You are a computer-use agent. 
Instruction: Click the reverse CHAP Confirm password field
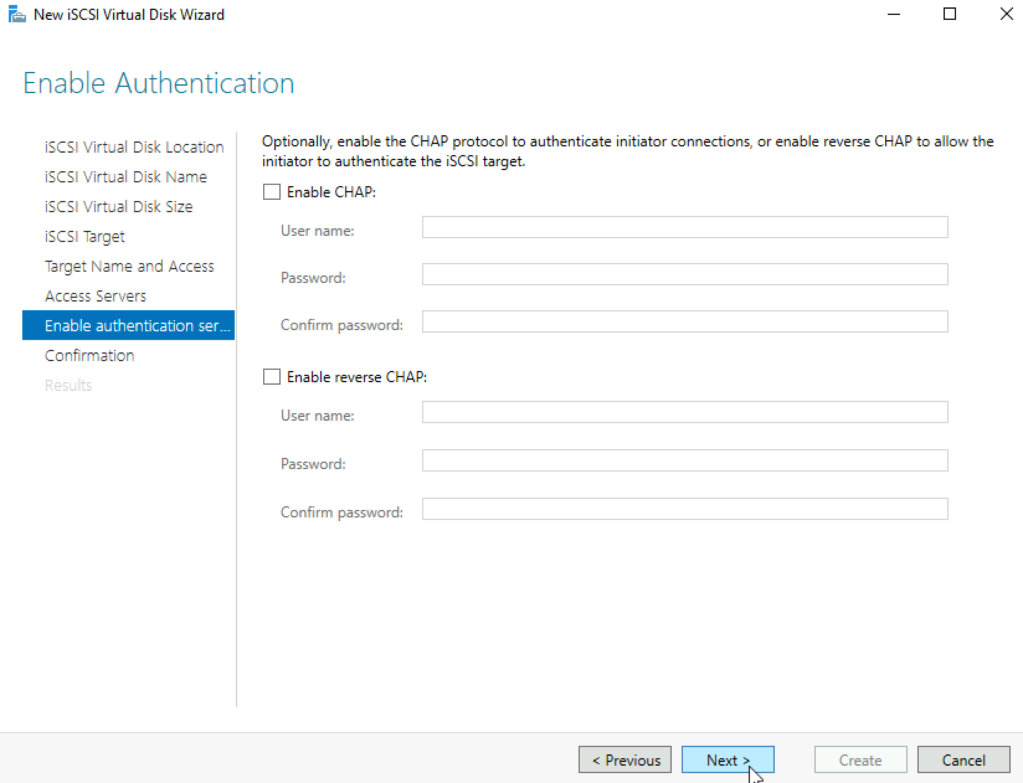click(685, 509)
